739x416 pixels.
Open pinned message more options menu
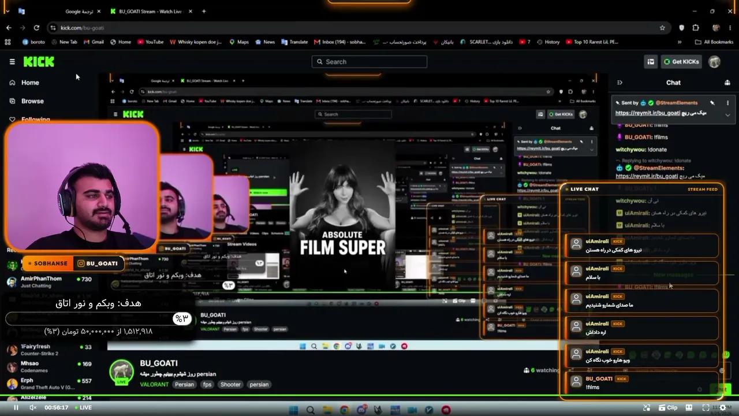pos(727,103)
